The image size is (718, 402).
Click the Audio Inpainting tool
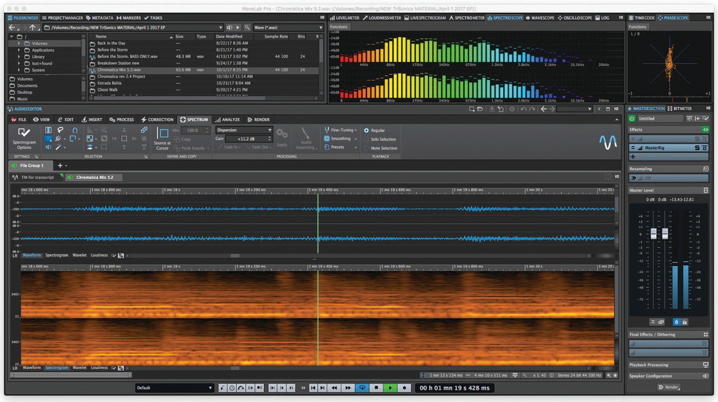(306, 139)
